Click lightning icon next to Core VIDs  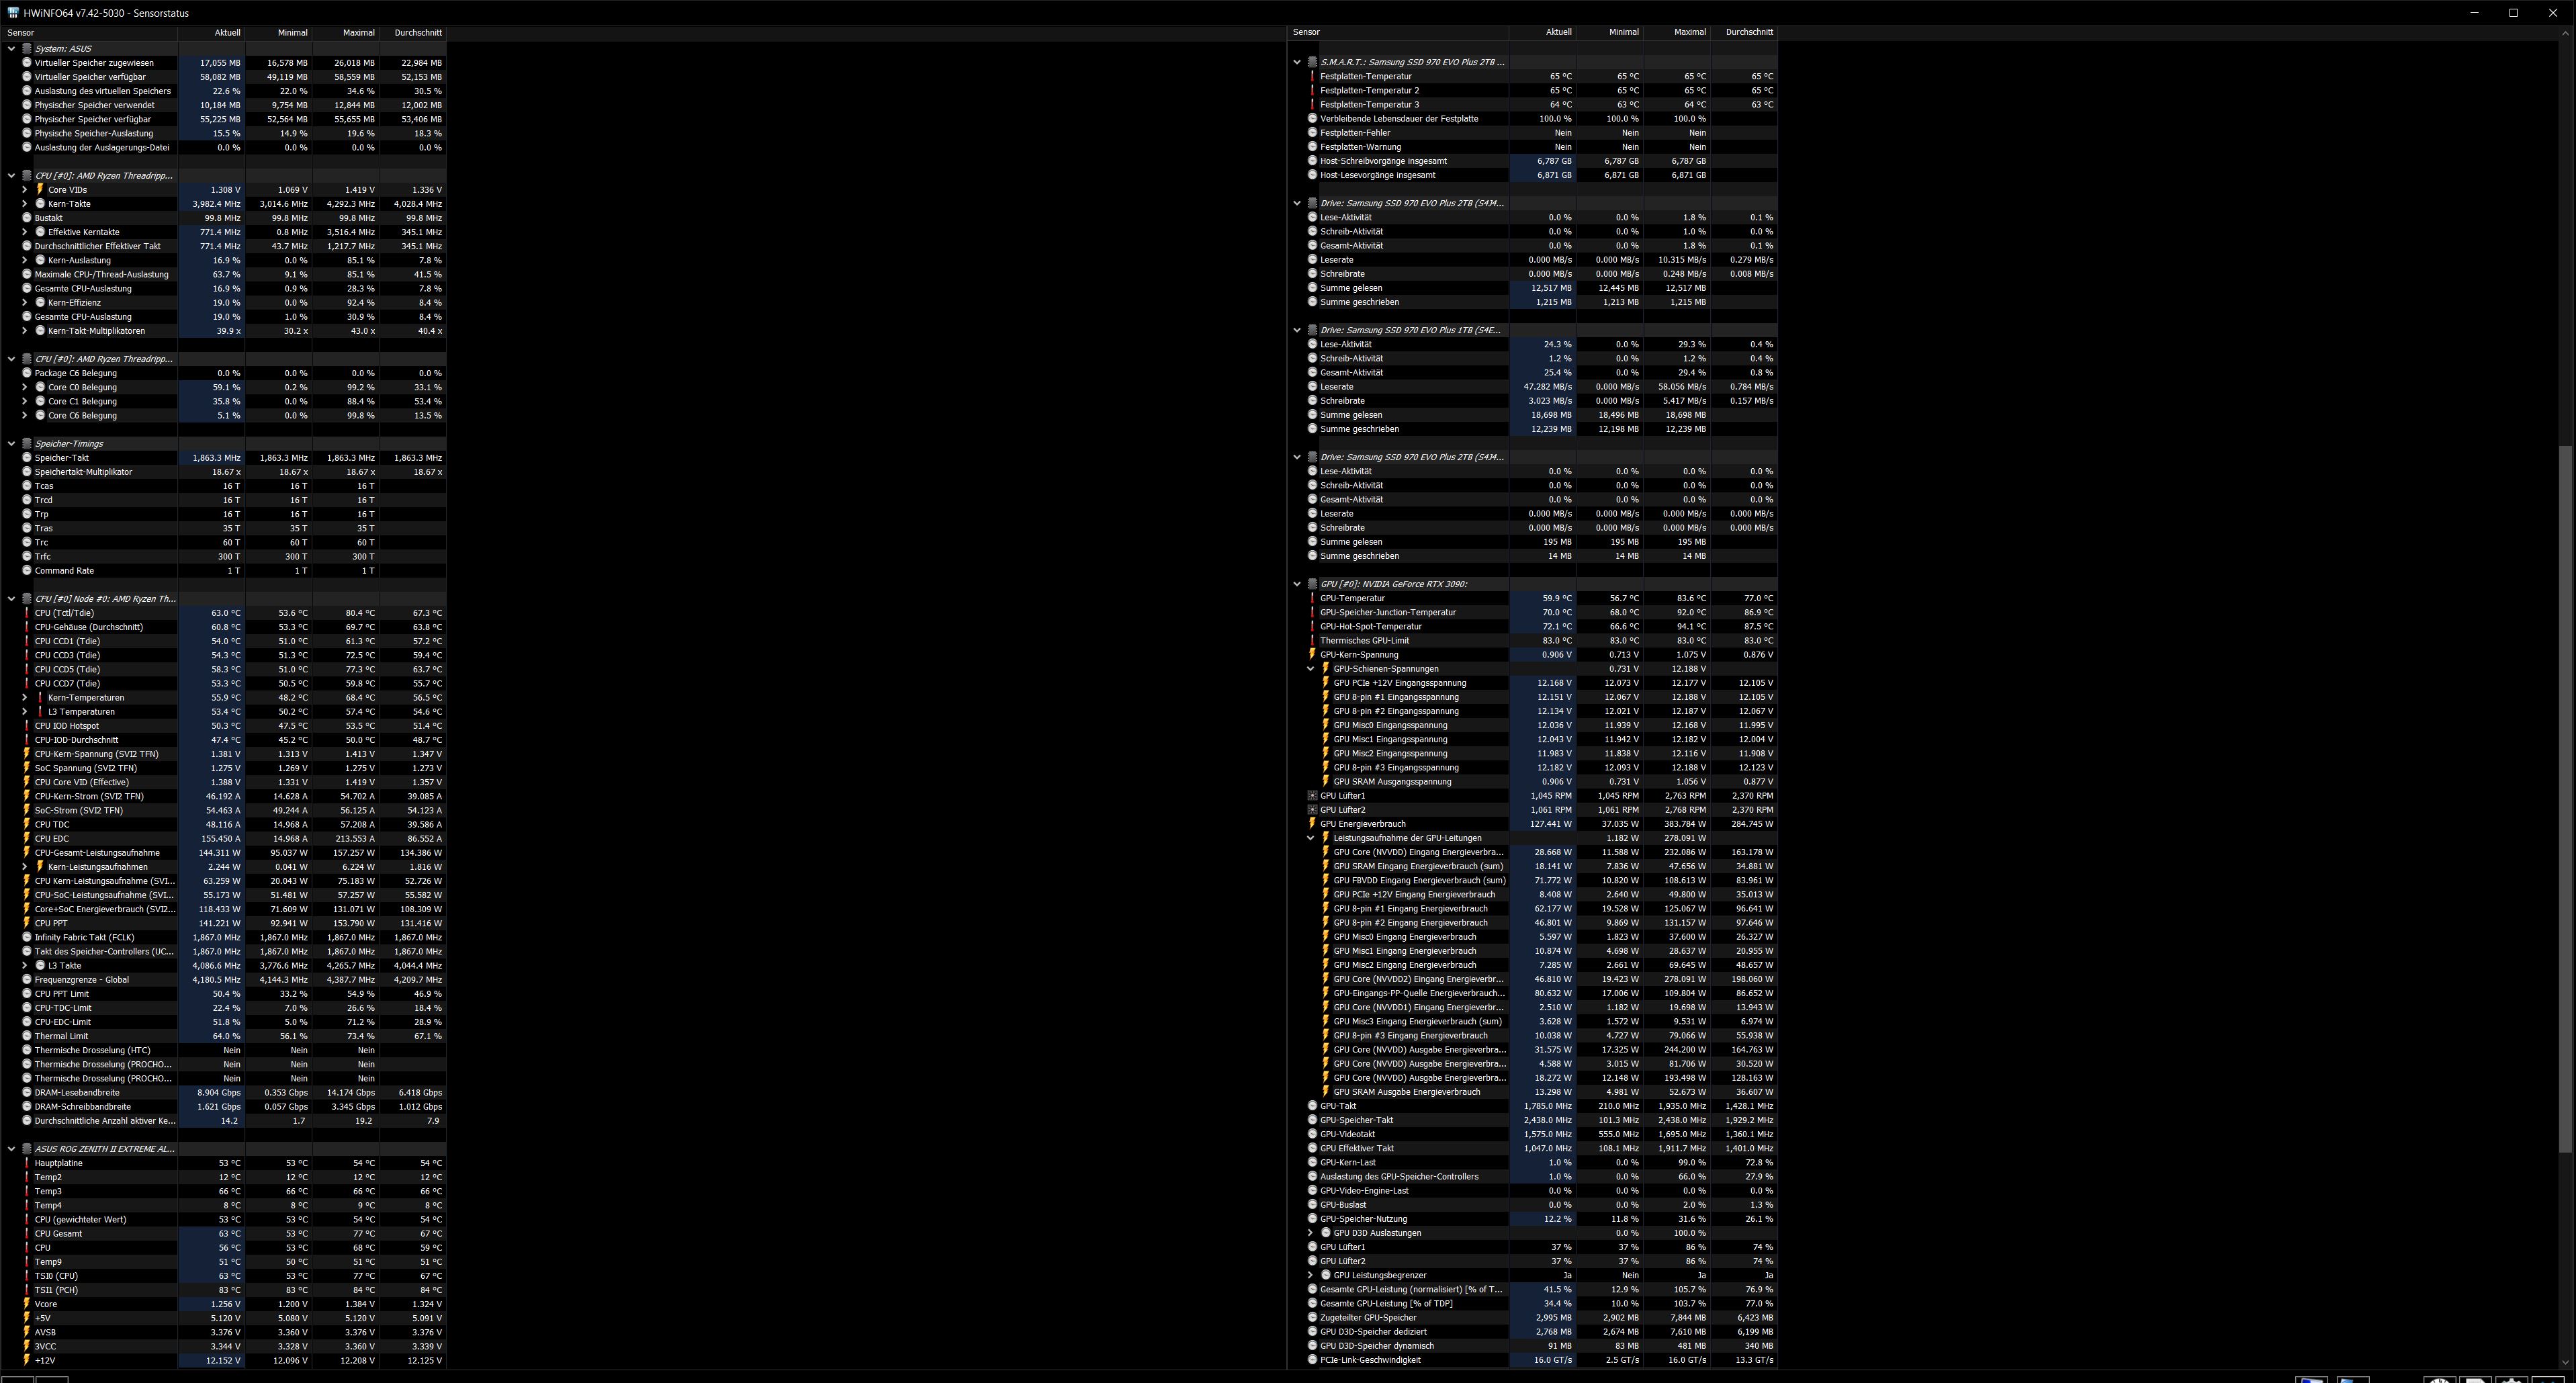point(40,189)
